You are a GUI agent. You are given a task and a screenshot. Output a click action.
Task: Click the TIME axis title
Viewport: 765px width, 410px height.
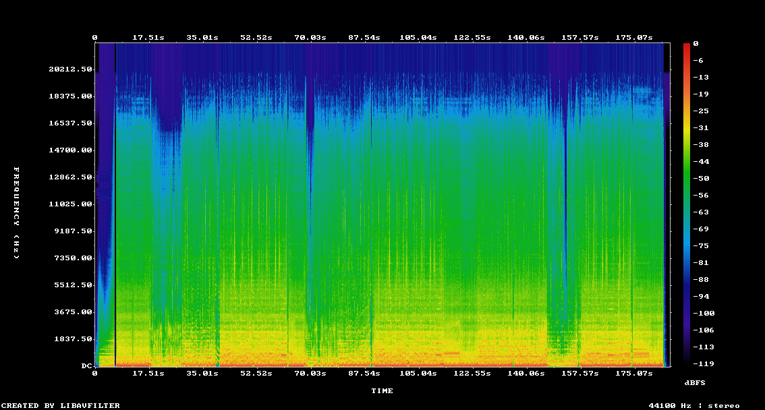382,391
